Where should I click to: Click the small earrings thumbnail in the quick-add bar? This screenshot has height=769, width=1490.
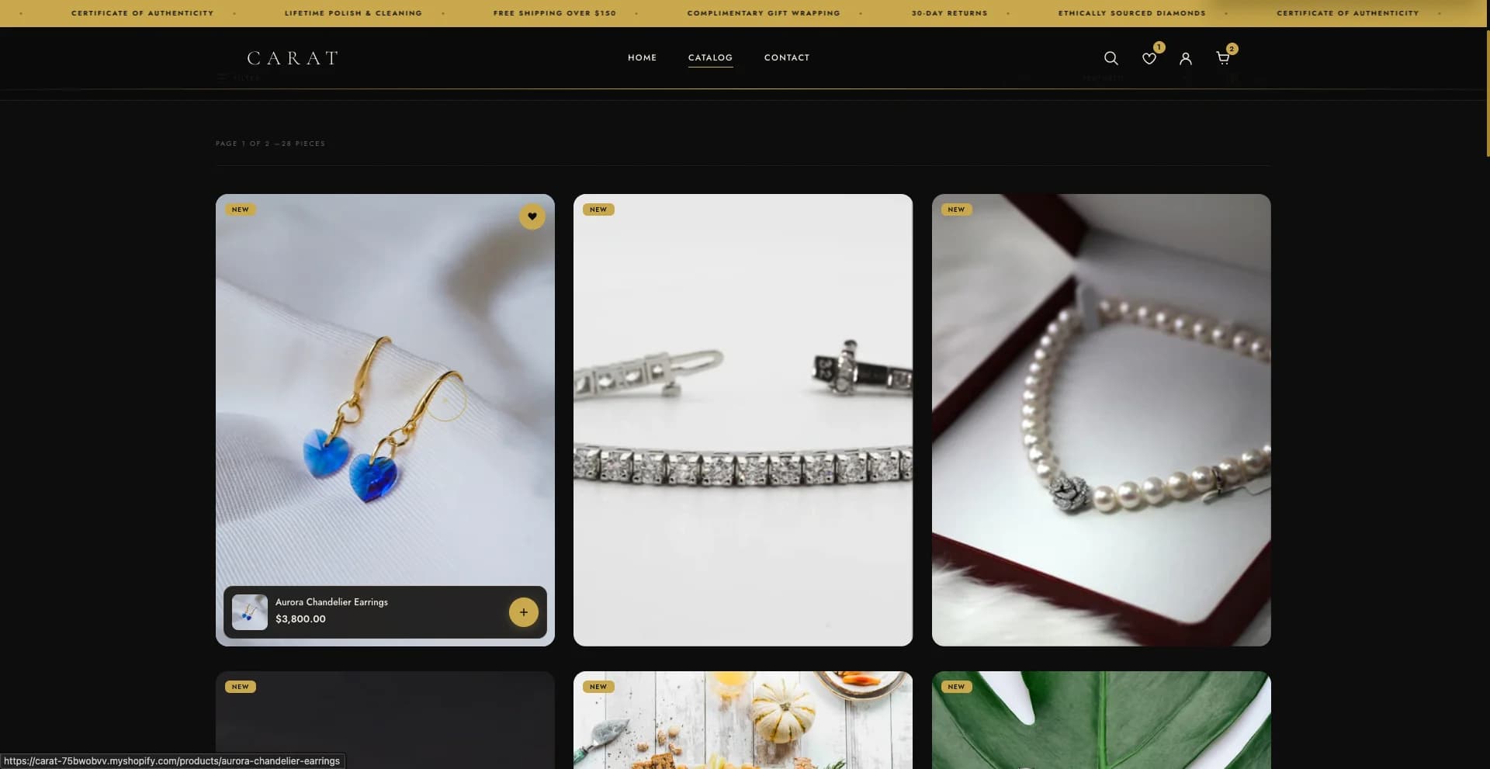tap(250, 612)
